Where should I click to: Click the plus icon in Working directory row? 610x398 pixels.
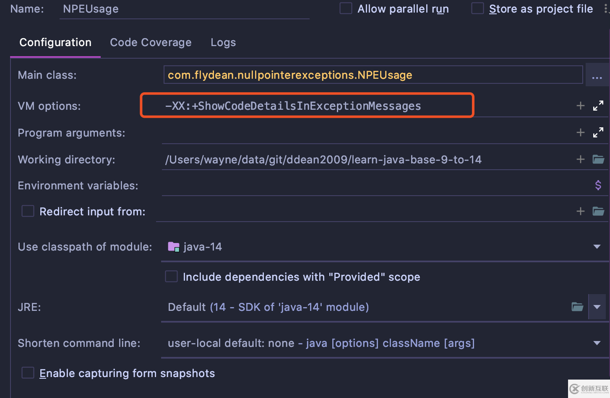tap(581, 159)
